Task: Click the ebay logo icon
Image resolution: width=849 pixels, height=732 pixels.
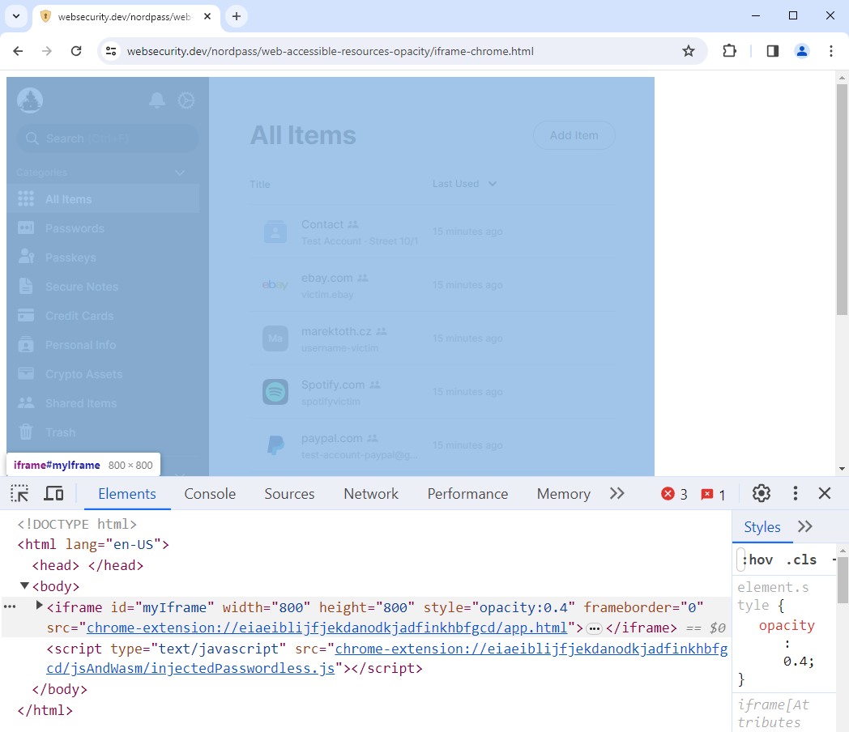Action: pos(275,284)
